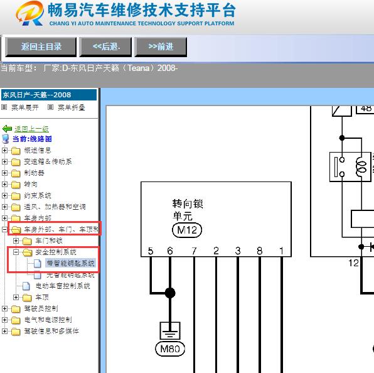Click the green back arrow icon

click(7, 129)
